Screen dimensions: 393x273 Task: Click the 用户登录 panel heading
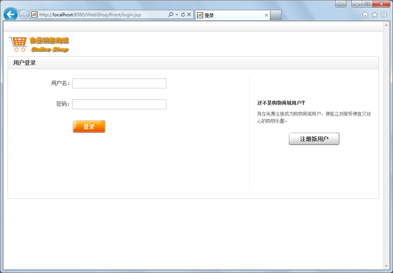(x=25, y=63)
